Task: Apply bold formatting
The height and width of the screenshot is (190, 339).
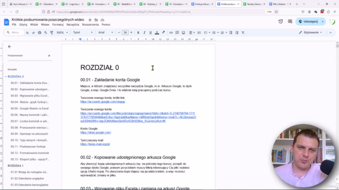Action: point(138,33)
